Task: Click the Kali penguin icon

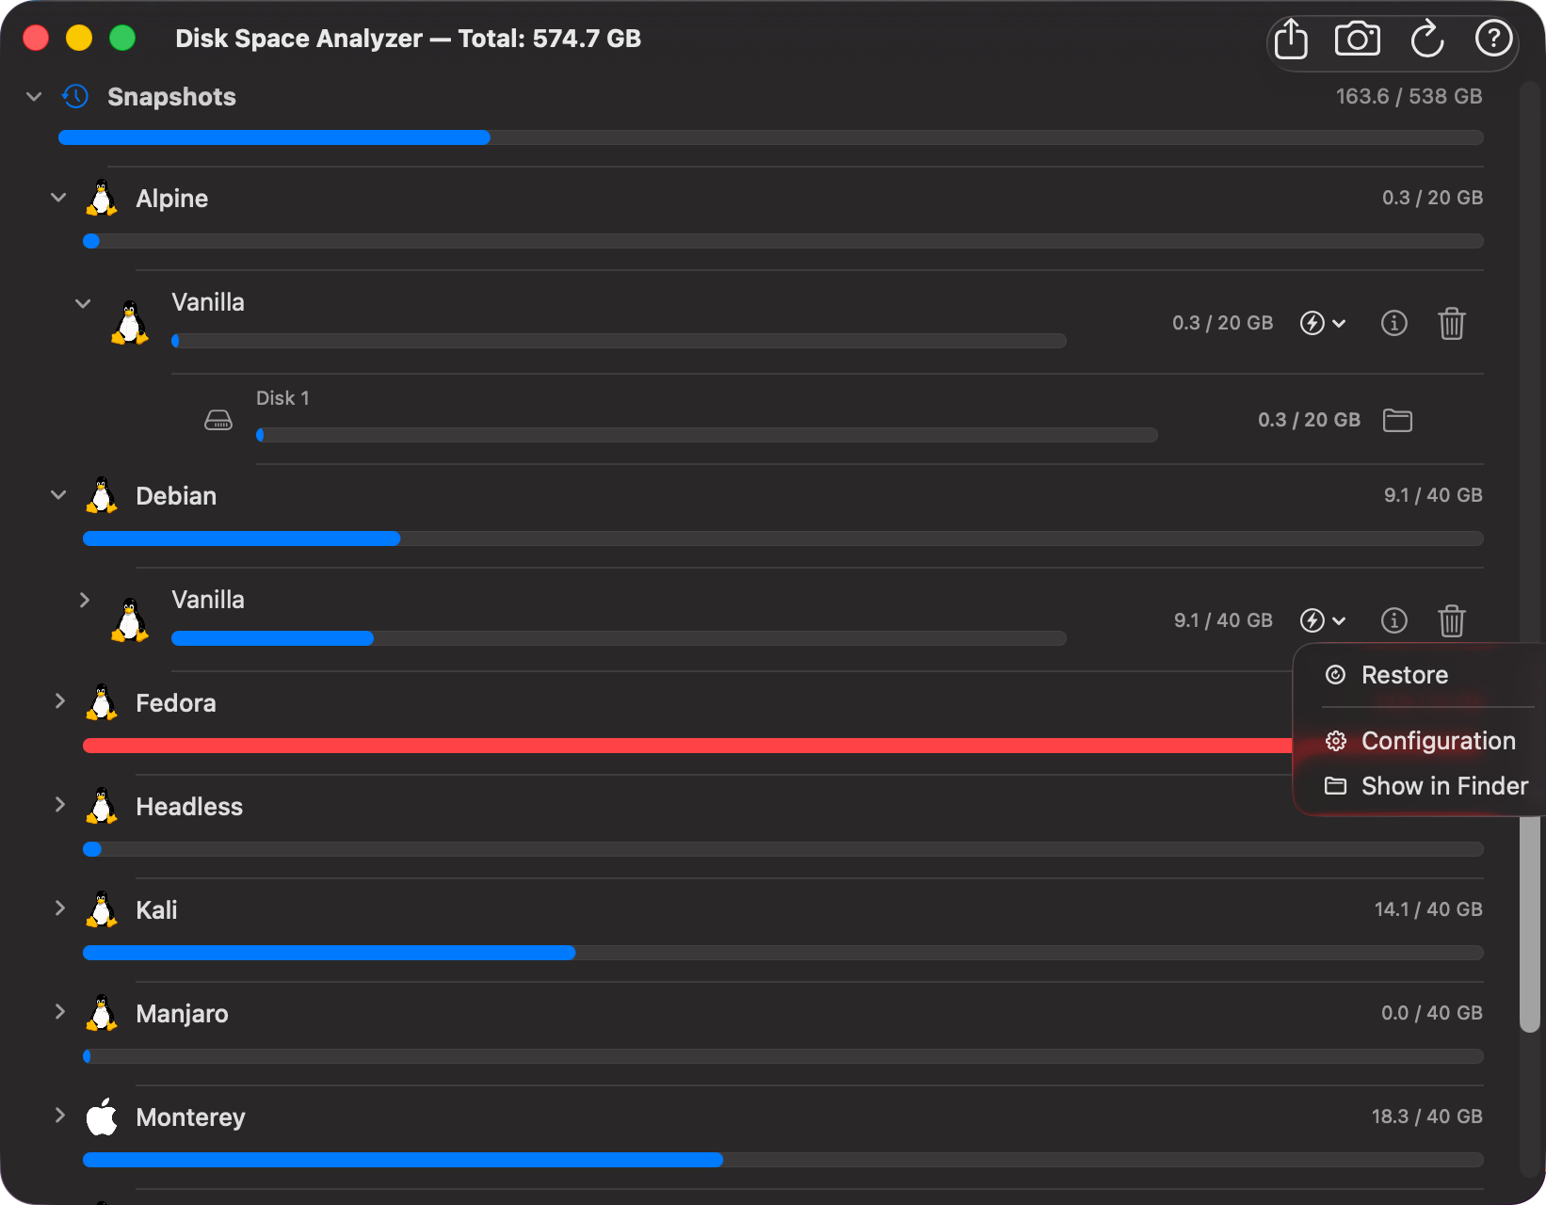Action: pos(102,909)
